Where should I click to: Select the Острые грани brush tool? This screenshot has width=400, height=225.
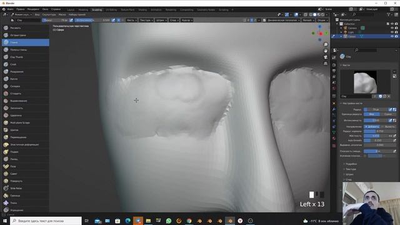tap(26, 35)
